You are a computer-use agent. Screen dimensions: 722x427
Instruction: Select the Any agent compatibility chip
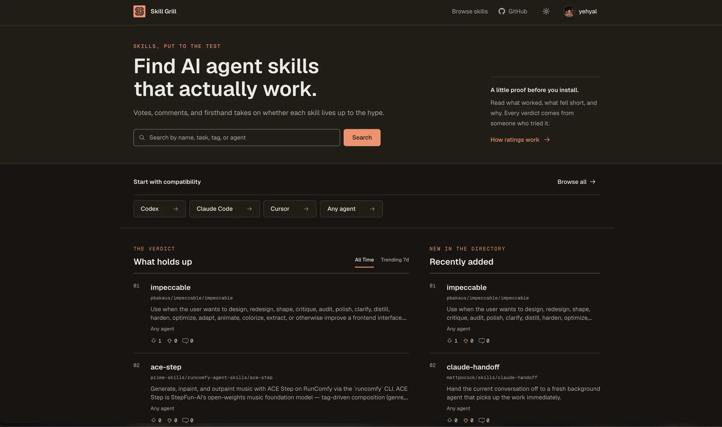tap(351, 209)
